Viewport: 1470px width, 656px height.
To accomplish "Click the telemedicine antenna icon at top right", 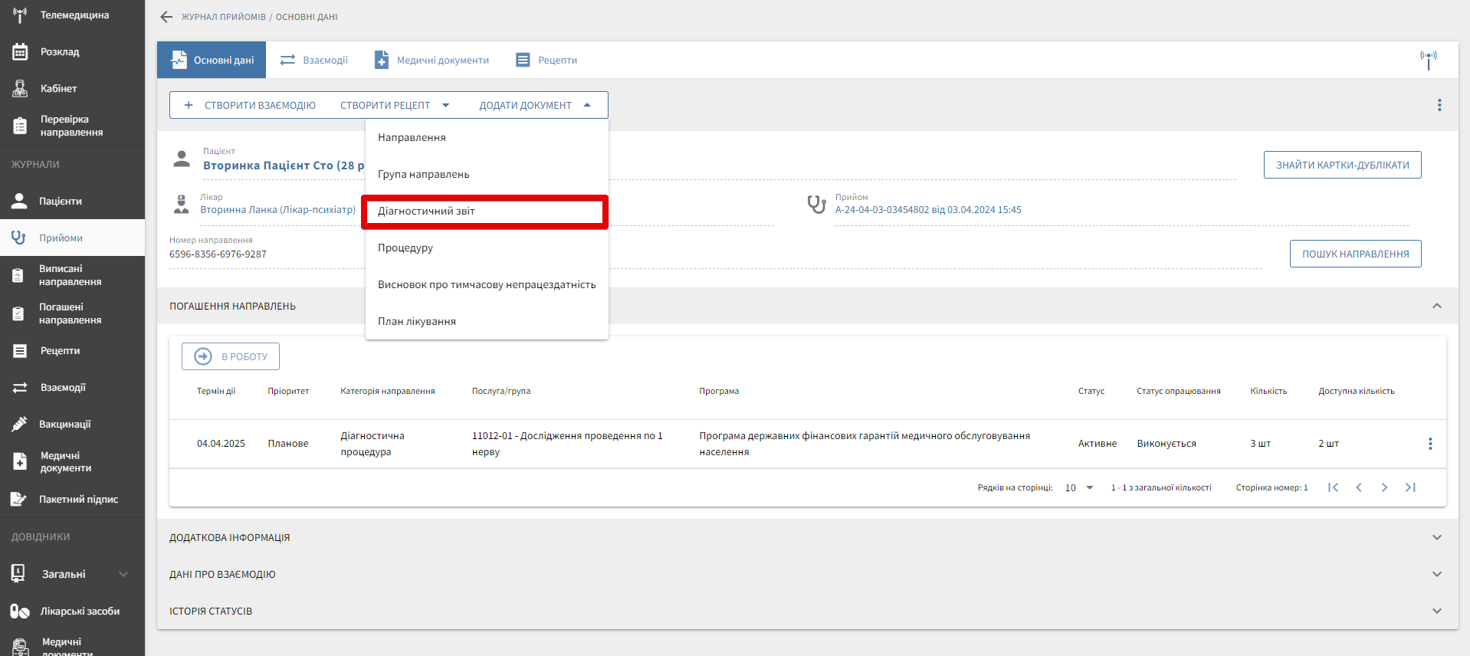I will 1428,60.
